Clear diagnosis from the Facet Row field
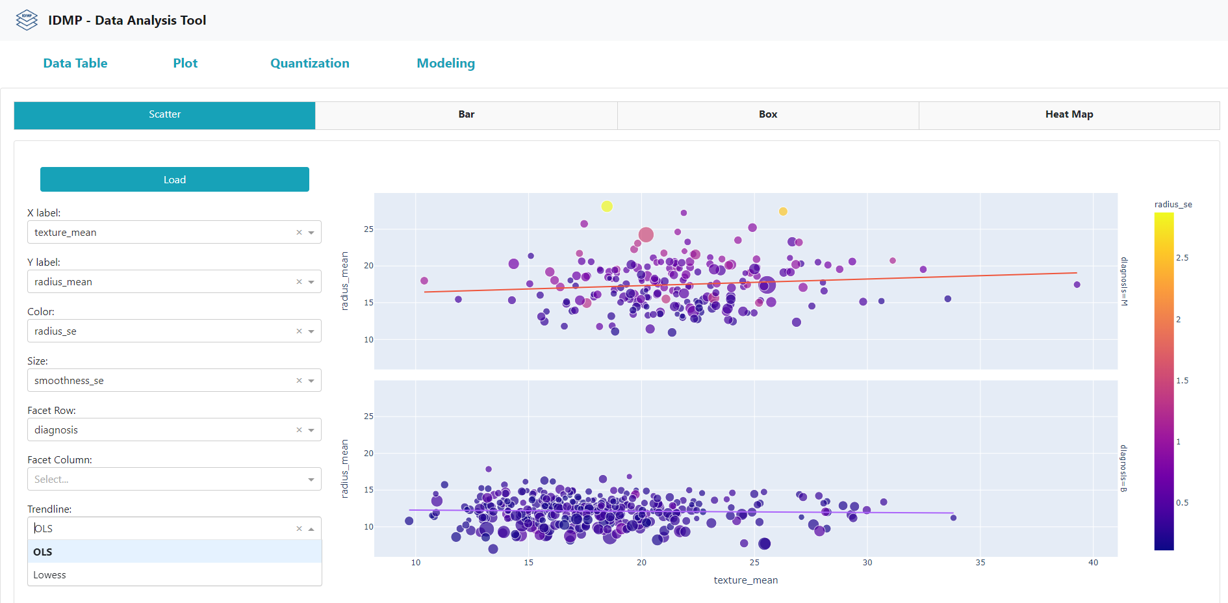 (299, 430)
